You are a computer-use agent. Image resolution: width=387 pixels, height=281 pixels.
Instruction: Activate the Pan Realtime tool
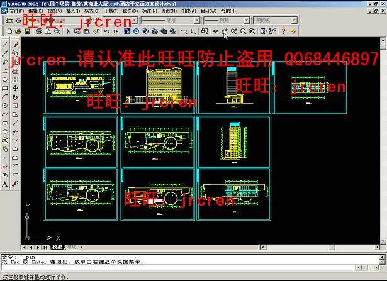225,31
